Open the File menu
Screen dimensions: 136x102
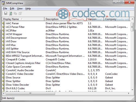tap(5, 8)
